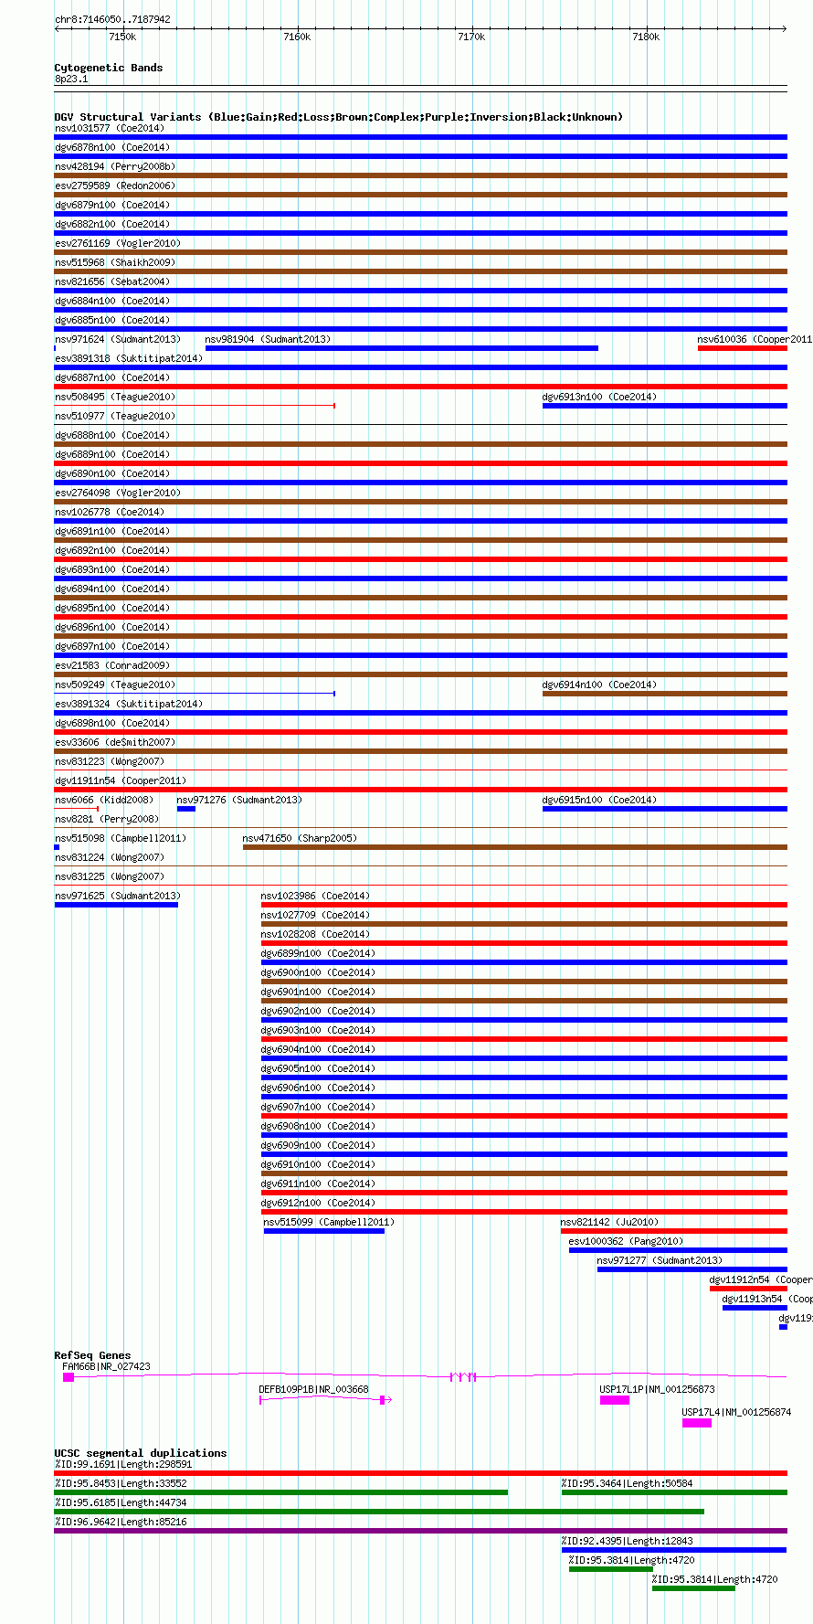Select dgv6913n100 (Coe2014) variant label
The image size is (813, 1624).
pos(599,397)
